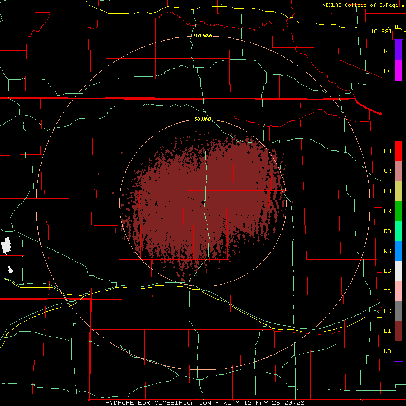Click the DS white legend swatch

[398, 271]
